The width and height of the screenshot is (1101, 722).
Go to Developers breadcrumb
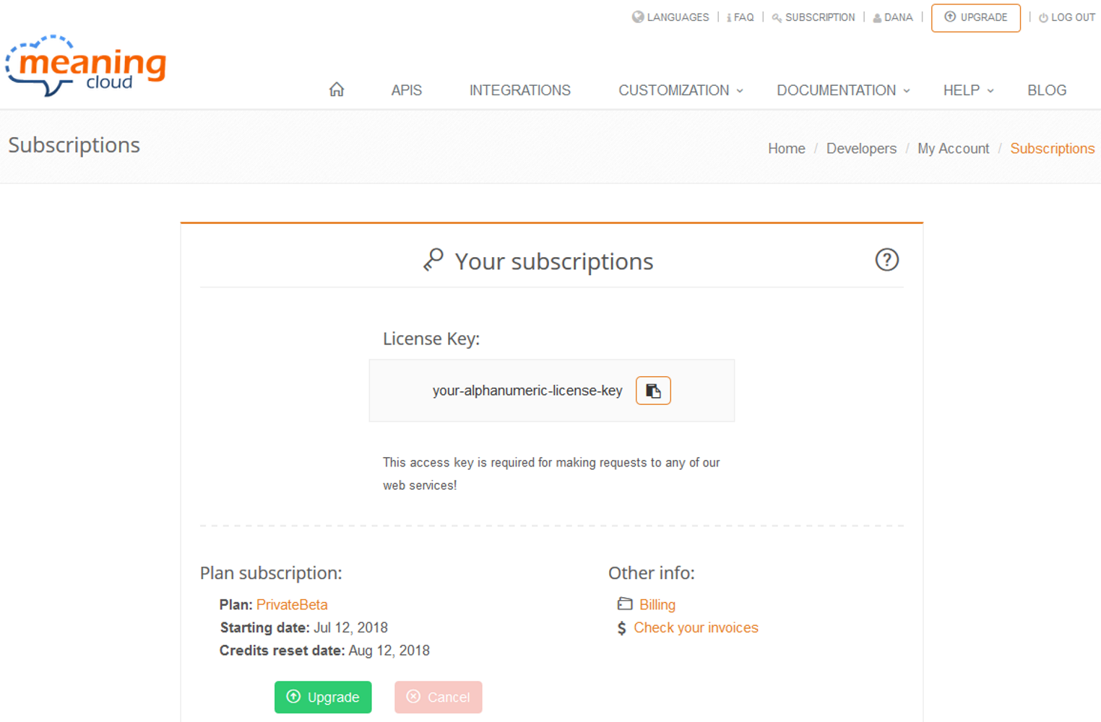861,148
